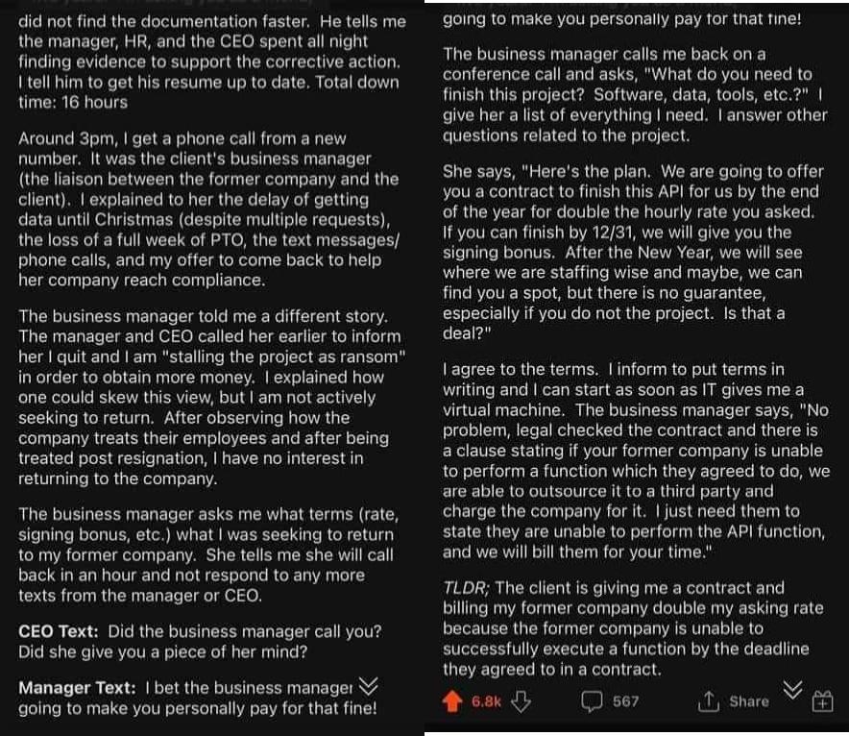Click the italic "TLDR;" text
Image resolution: width=849 pixels, height=736 pixels.
pyautogui.click(x=467, y=588)
